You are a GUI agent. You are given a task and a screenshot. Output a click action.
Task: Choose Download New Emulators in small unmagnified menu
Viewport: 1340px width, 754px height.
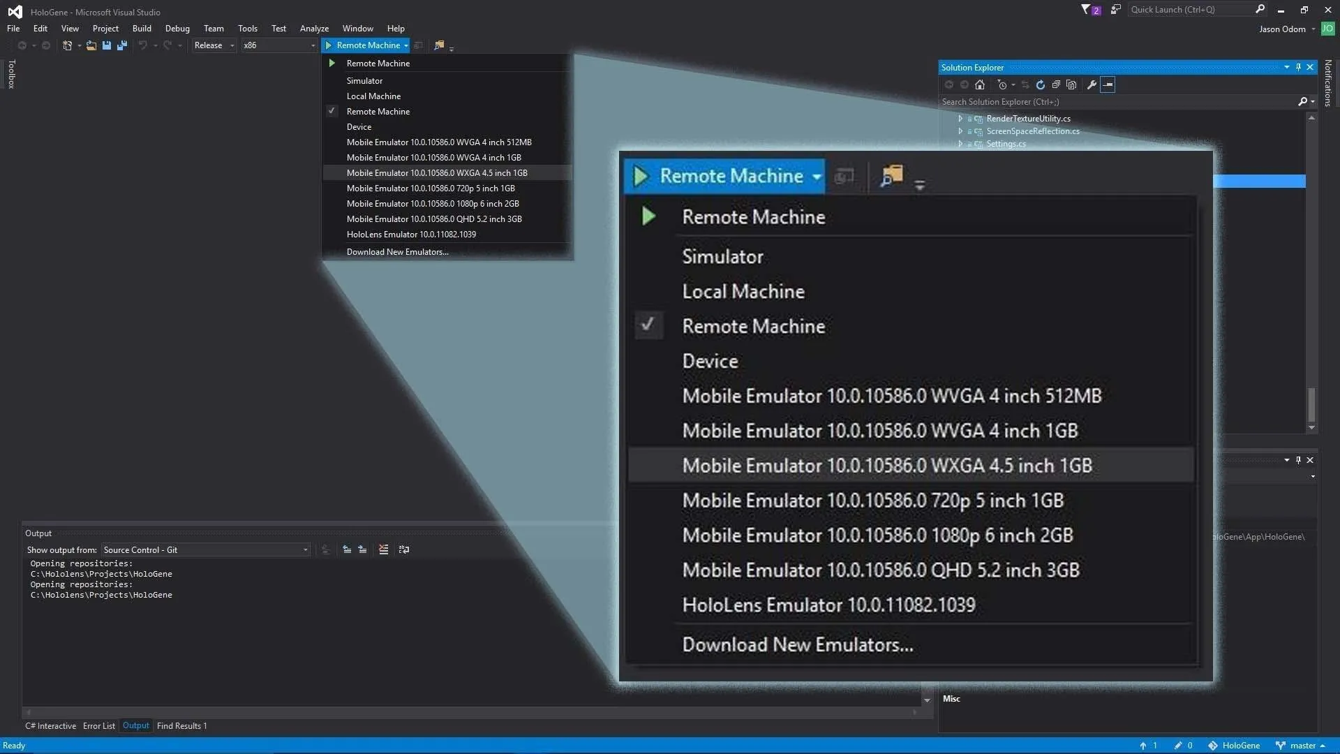point(397,252)
